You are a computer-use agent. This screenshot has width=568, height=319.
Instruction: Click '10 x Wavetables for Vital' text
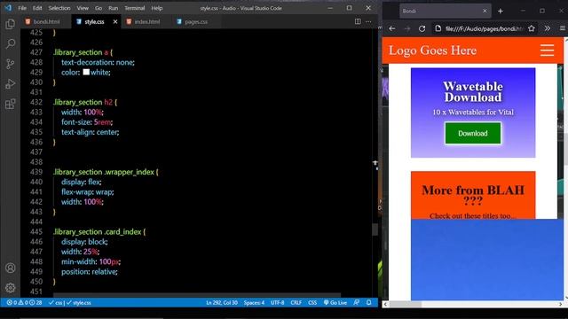point(473,113)
